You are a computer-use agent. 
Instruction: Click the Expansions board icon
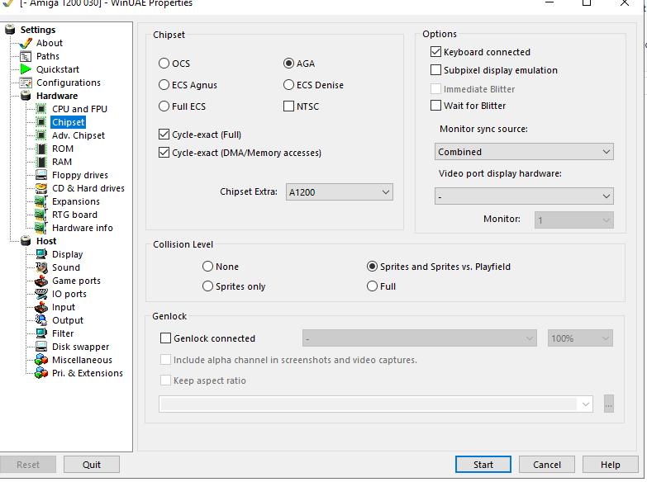[41, 201]
